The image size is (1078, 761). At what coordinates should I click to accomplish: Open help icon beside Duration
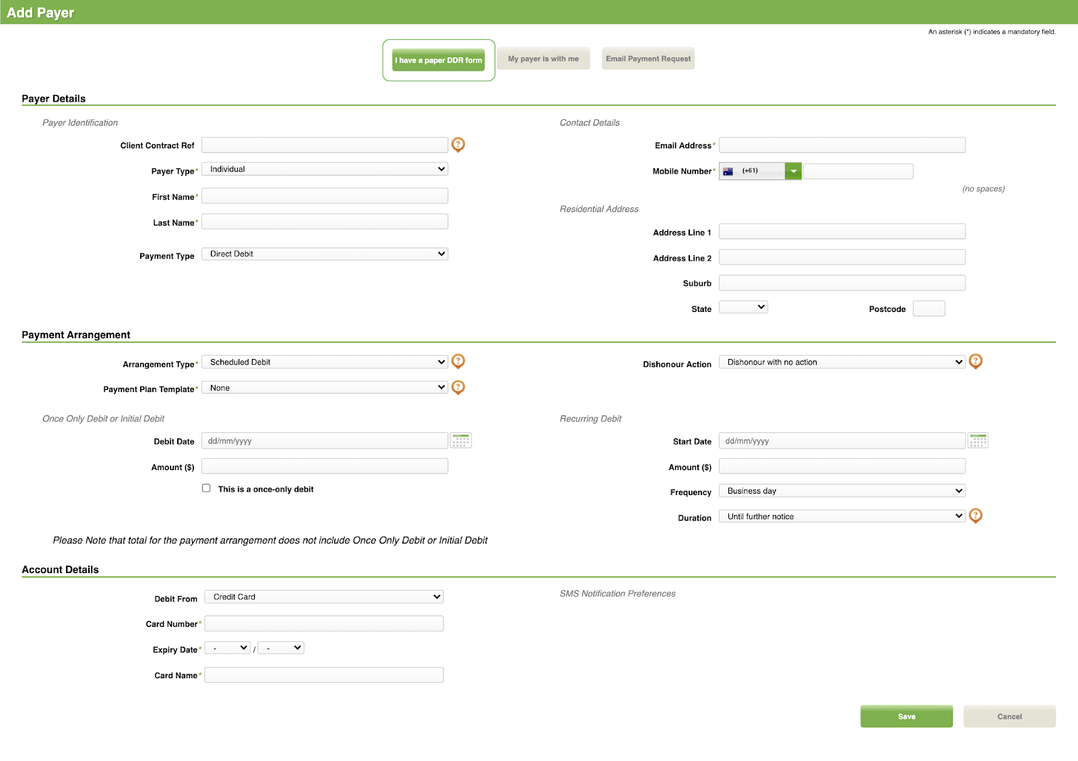(x=976, y=516)
